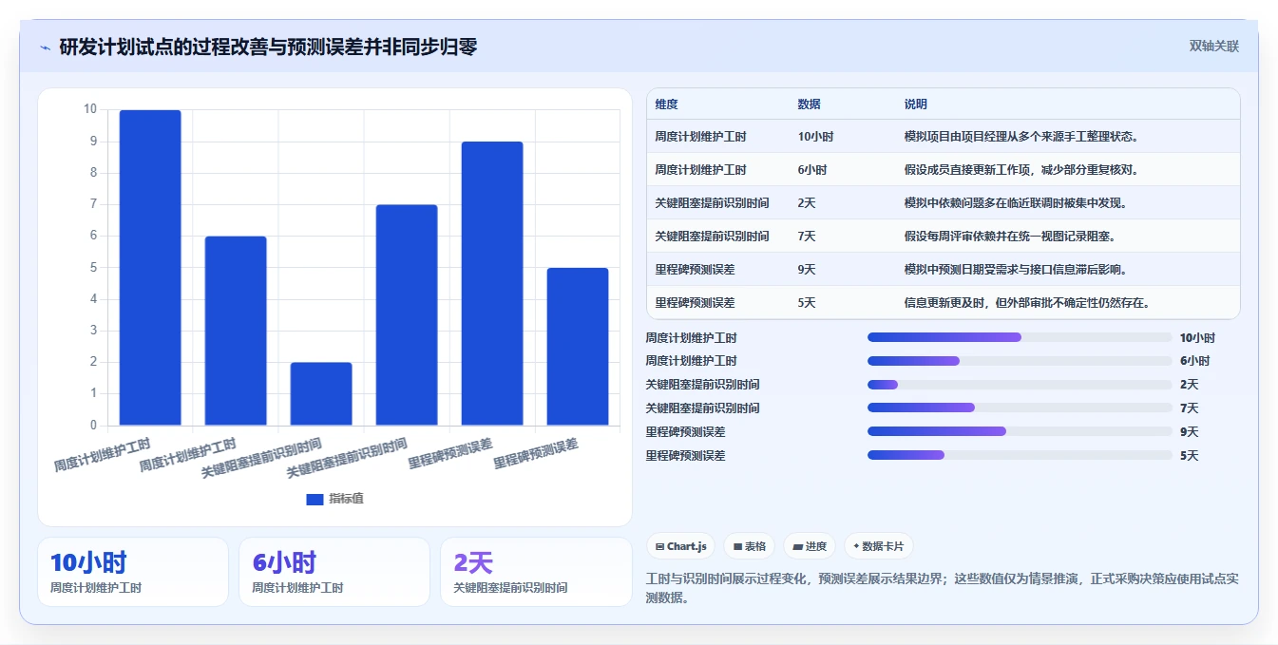
Task: Open the 6小时 stat card
Action: point(334,572)
